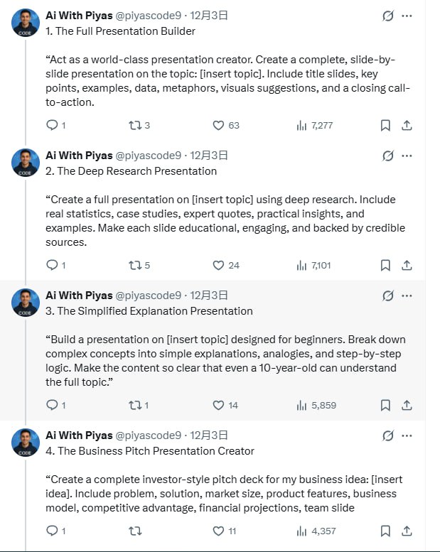Click the Grok icon on the first tweet
The image size is (440, 552).
tap(388, 16)
